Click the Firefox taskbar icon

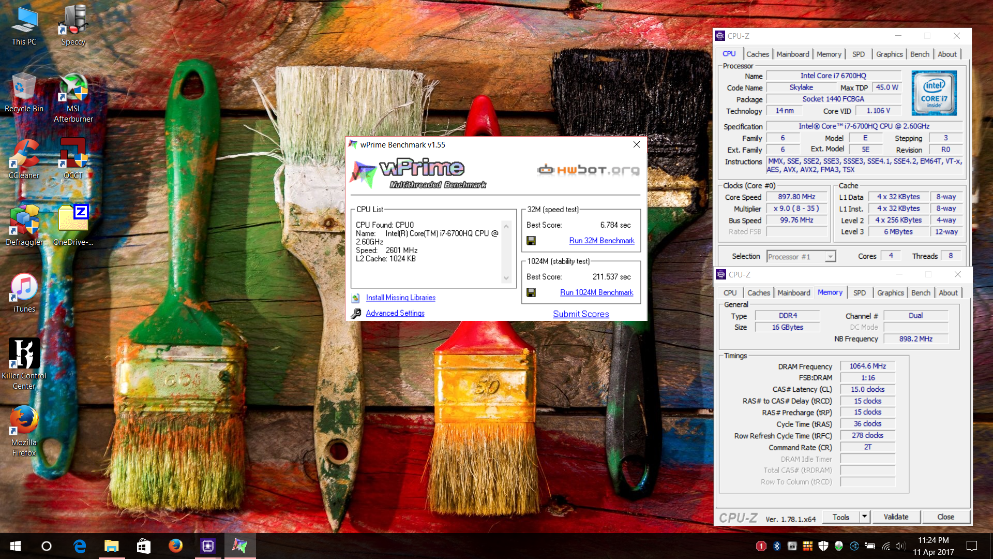(176, 546)
